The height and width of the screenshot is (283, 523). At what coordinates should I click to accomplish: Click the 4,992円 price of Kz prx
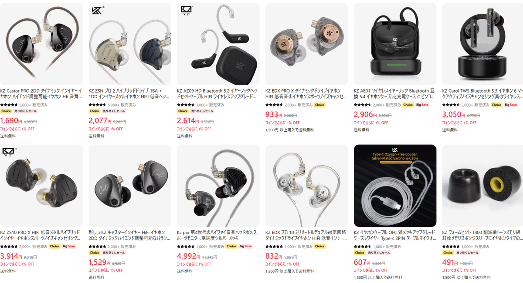187,256
